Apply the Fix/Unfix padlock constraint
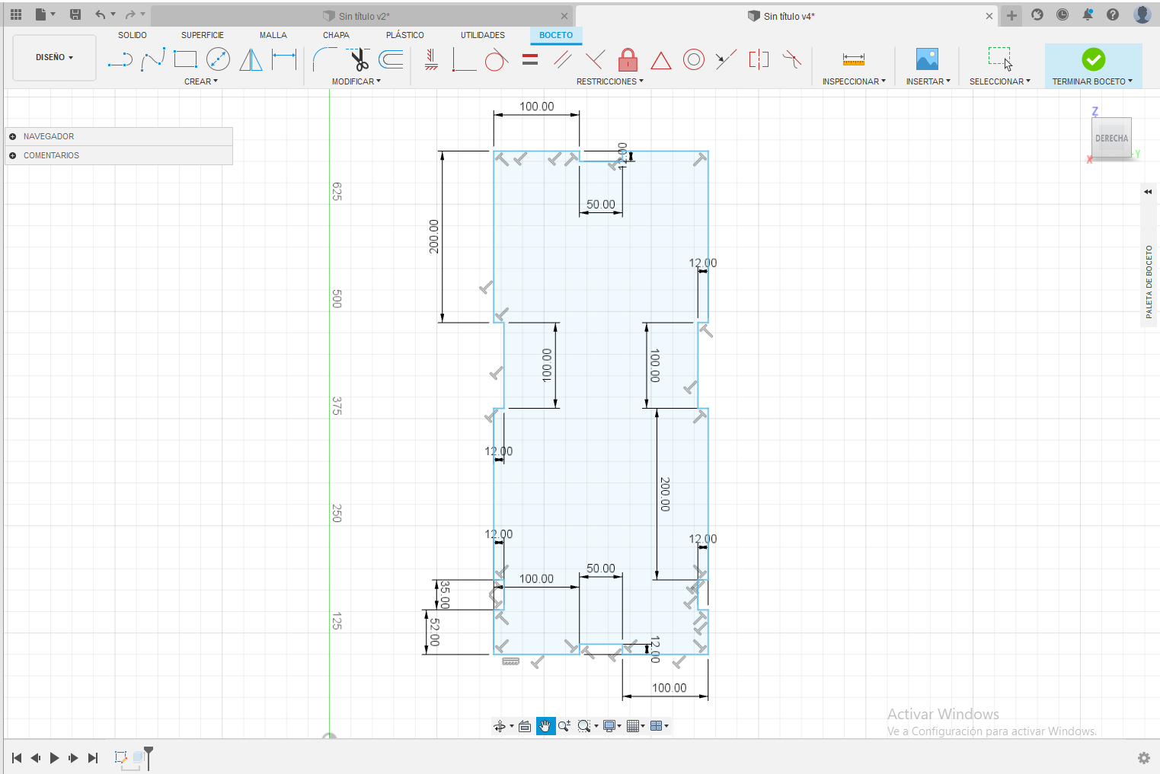 click(628, 59)
